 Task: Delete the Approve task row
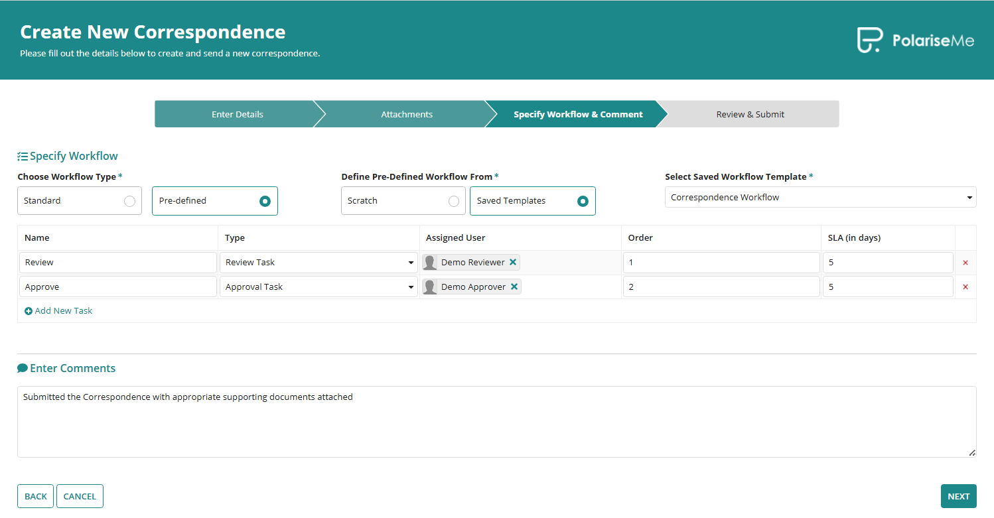965,287
